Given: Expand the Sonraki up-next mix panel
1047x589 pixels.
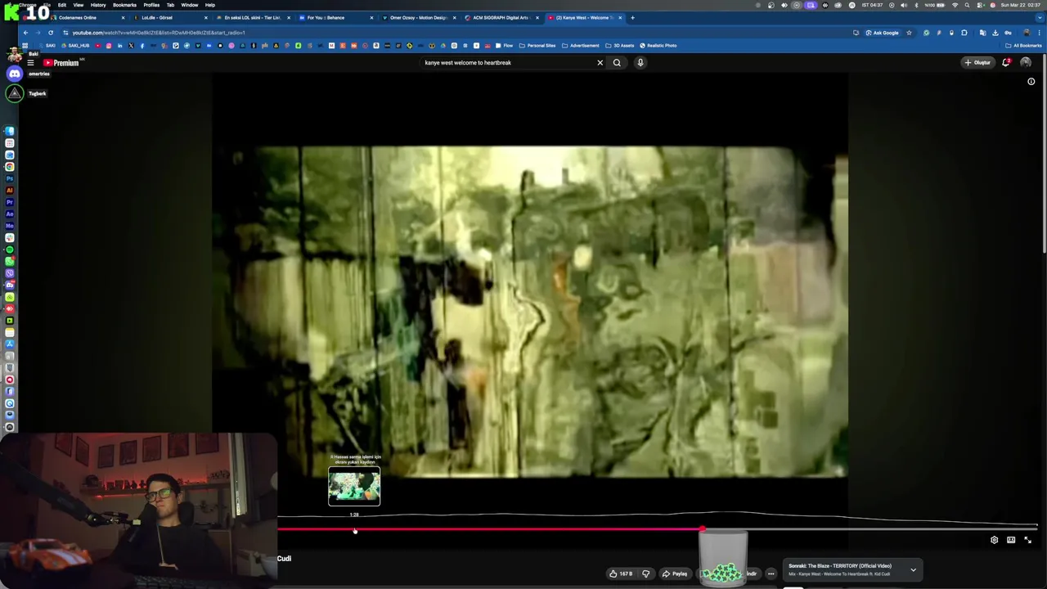Looking at the screenshot, I should pyautogui.click(x=913, y=569).
